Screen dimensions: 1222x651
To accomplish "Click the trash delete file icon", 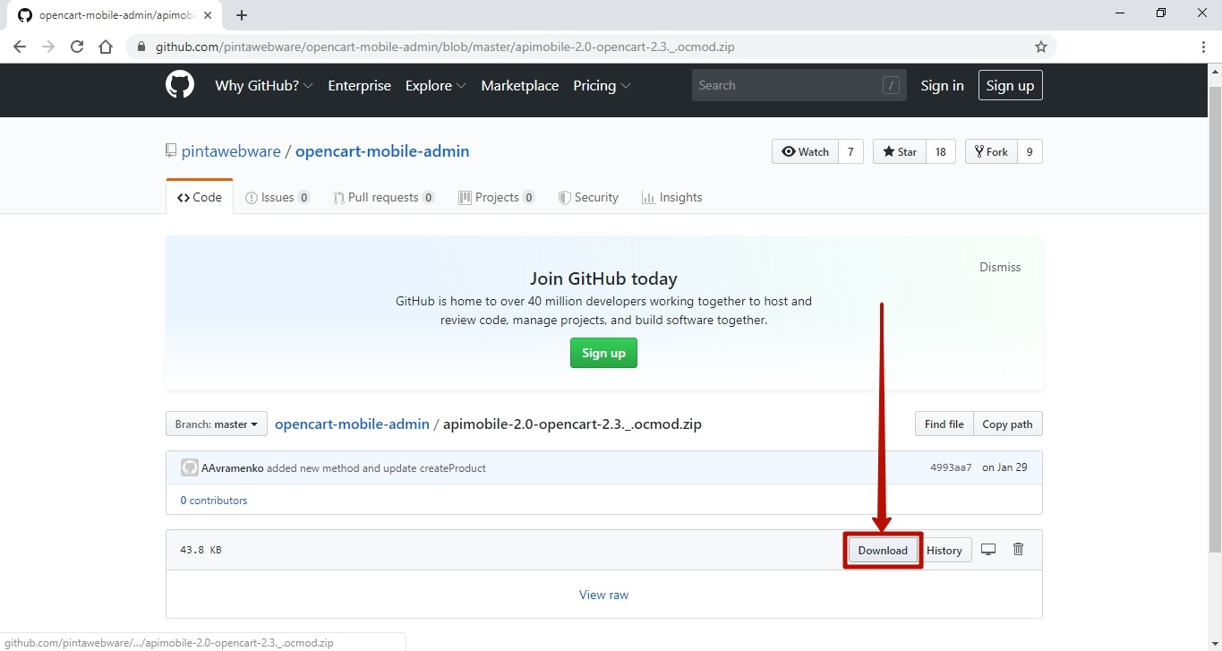I will tap(1018, 549).
